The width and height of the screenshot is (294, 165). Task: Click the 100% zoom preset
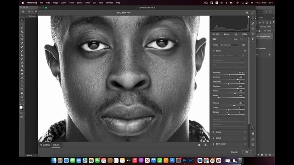pos(56,145)
